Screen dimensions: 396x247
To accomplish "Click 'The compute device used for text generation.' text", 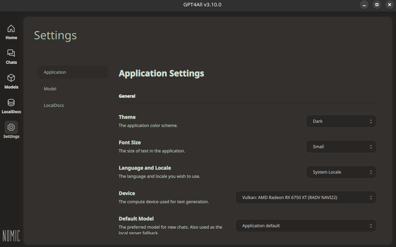I will 164,202.
